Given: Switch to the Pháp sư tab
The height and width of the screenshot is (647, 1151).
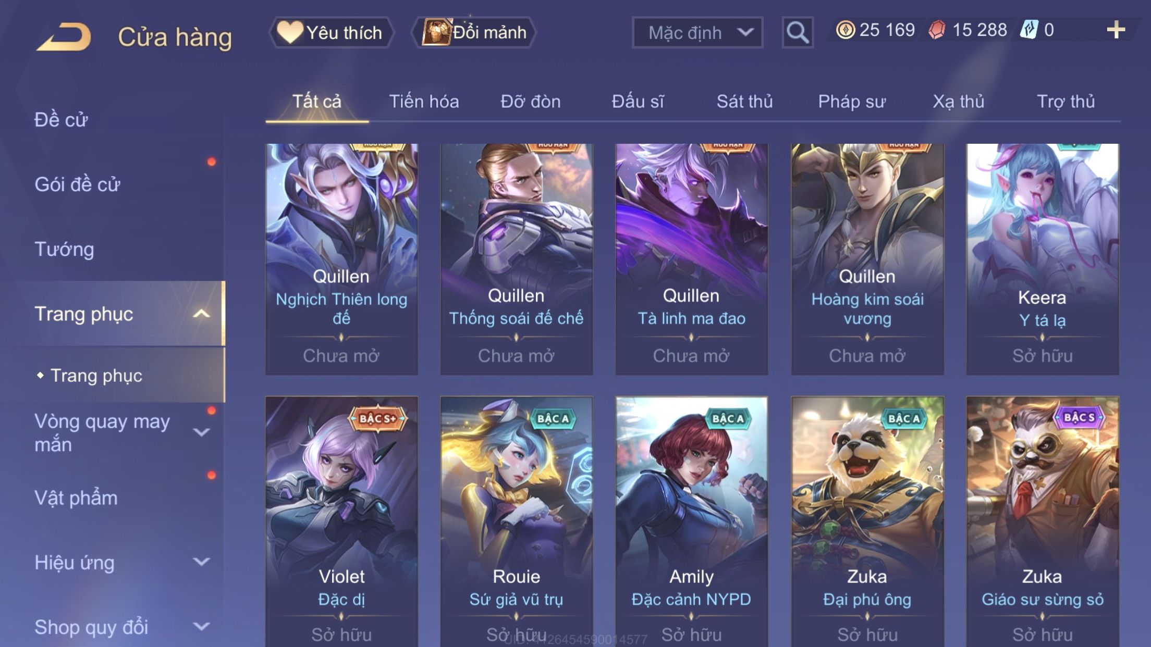Looking at the screenshot, I should click(852, 101).
